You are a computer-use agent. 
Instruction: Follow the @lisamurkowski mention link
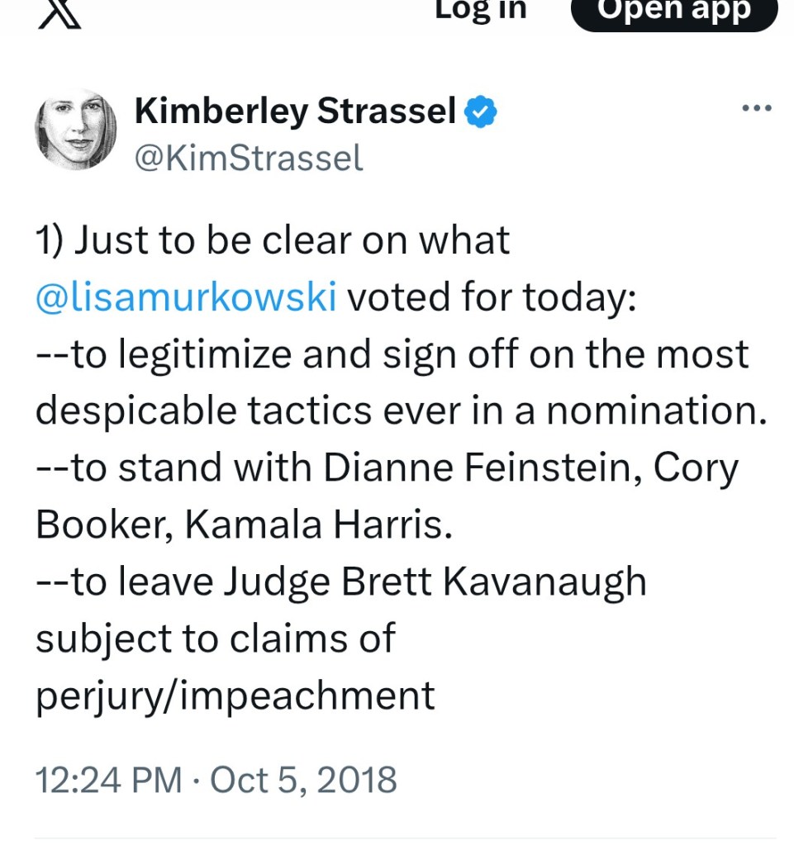(186, 297)
